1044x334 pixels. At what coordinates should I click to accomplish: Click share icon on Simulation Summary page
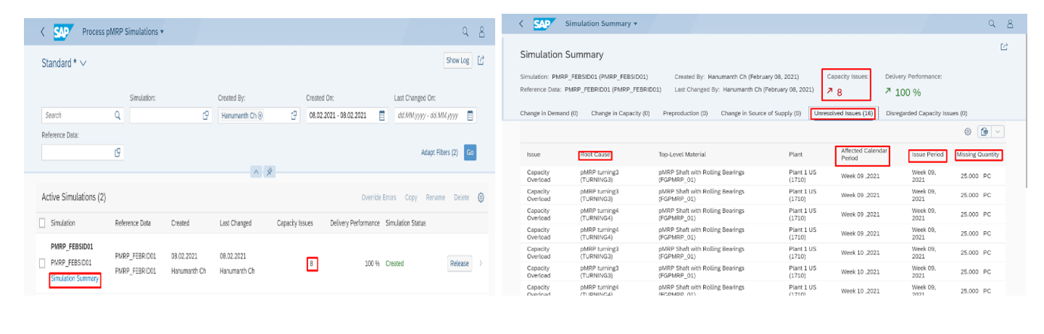1004,47
